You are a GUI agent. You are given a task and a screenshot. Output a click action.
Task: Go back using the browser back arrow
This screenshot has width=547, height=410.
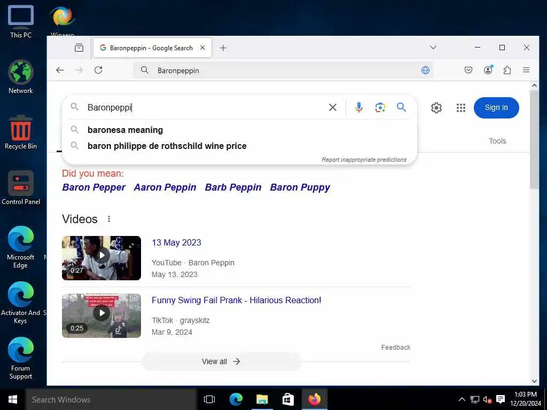(60, 70)
